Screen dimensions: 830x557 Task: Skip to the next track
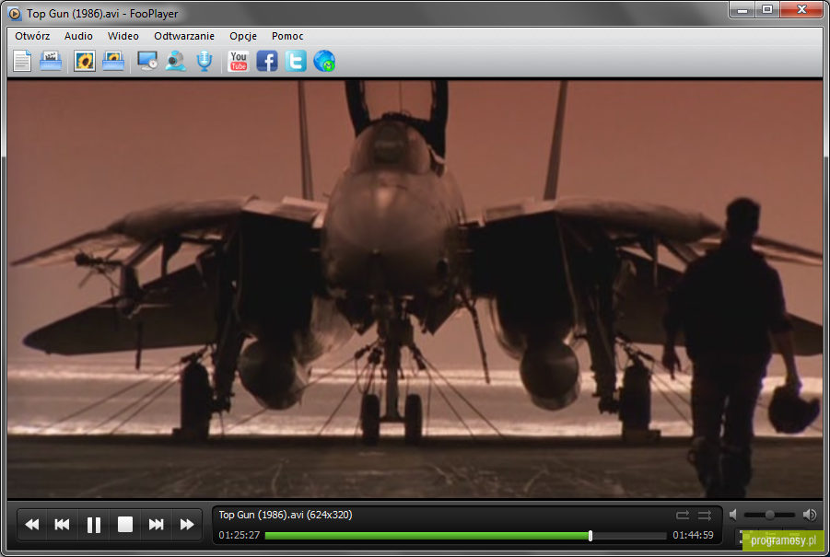tap(157, 524)
